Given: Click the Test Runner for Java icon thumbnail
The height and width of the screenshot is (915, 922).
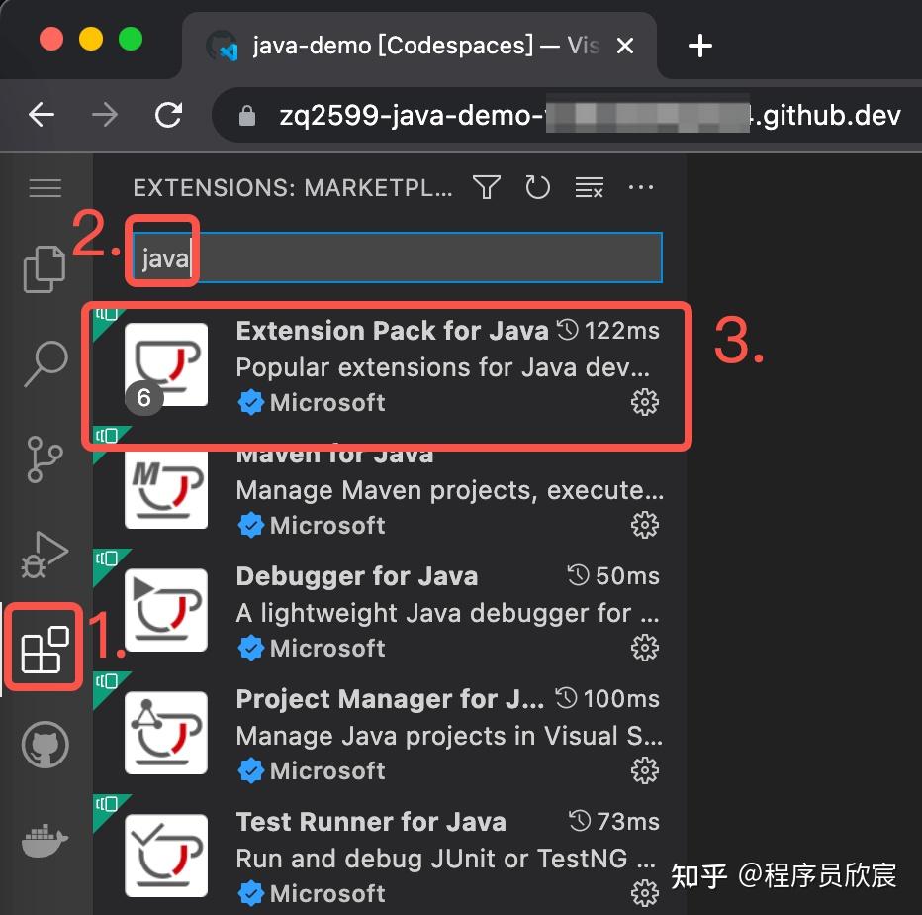Looking at the screenshot, I should (166, 856).
